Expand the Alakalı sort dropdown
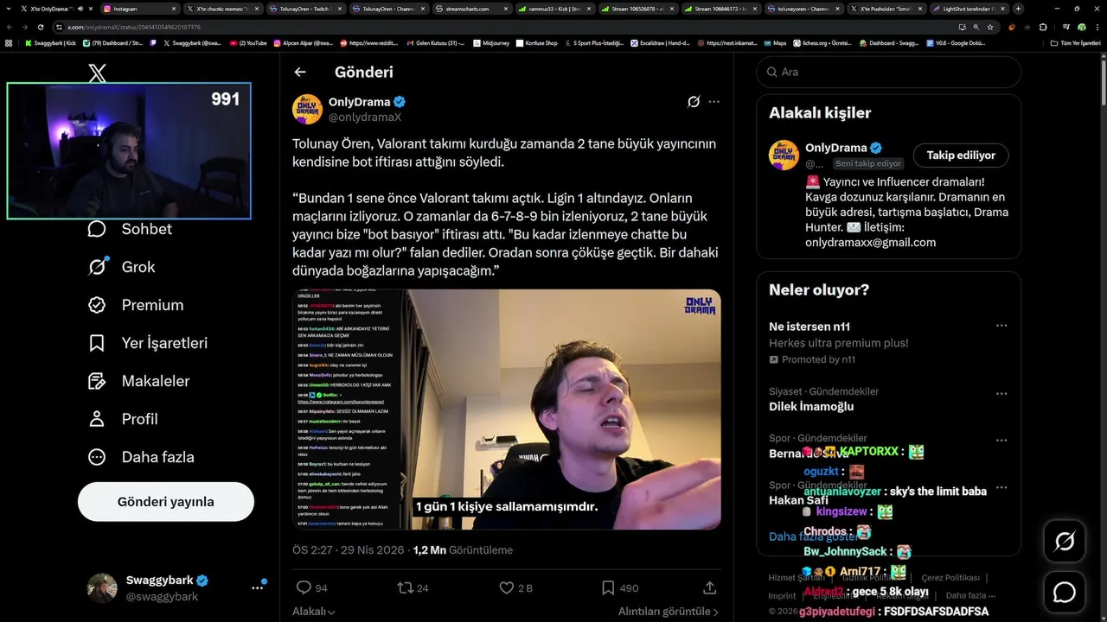1107x622 pixels. pyautogui.click(x=314, y=612)
